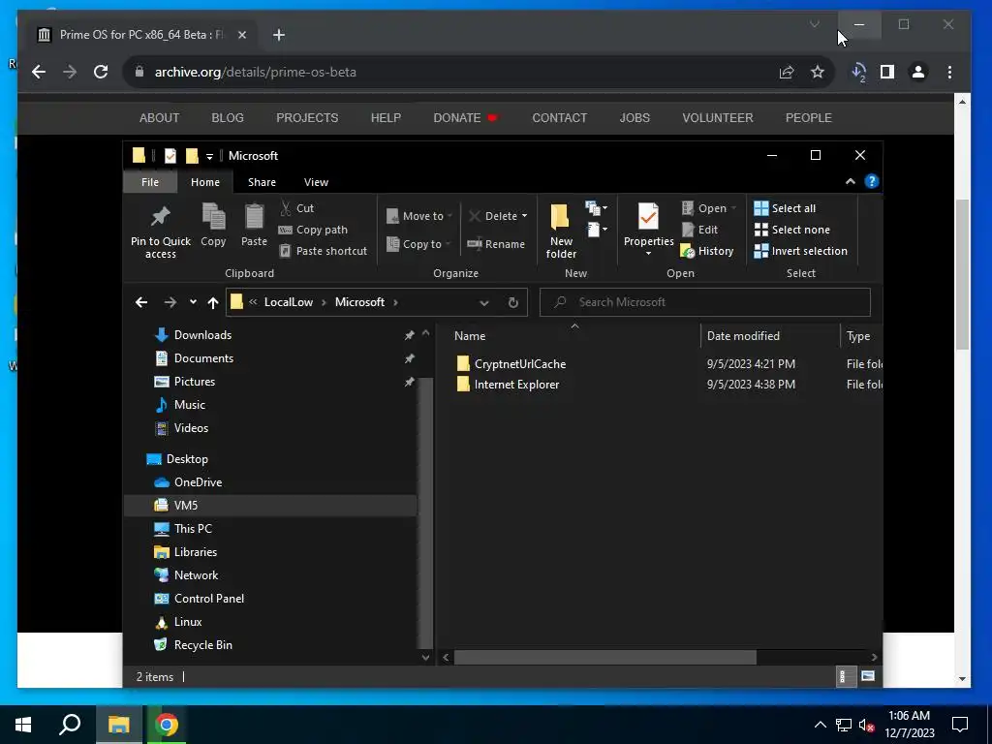992x744 pixels.
Task: Open Control Panel from navigation pane
Action: 208,599
